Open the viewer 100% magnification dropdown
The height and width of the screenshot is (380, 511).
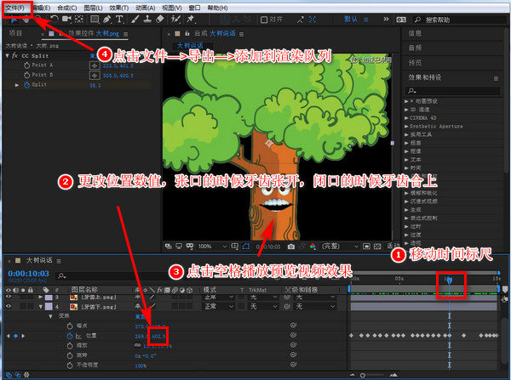point(209,246)
